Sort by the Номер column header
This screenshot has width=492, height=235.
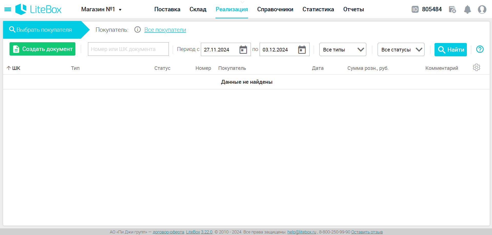[x=203, y=68]
